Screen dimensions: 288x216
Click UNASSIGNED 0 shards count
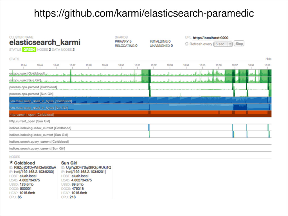click(x=161, y=46)
